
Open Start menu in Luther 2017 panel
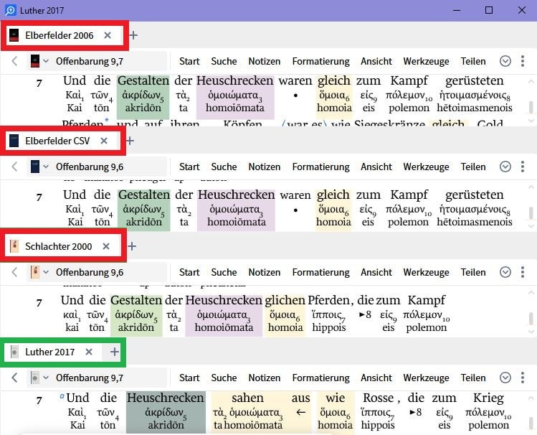(189, 378)
